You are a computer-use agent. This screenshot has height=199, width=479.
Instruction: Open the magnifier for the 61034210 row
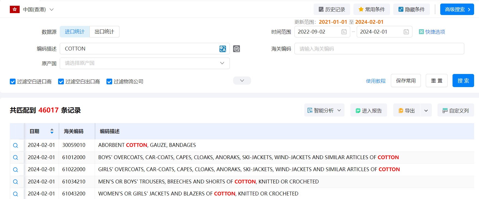[x=16, y=182]
